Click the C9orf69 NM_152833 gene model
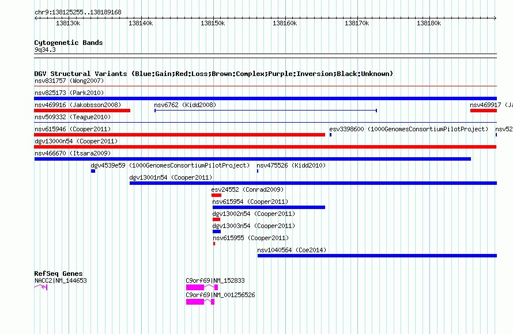513x334 pixels. click(x=202, y=287)
